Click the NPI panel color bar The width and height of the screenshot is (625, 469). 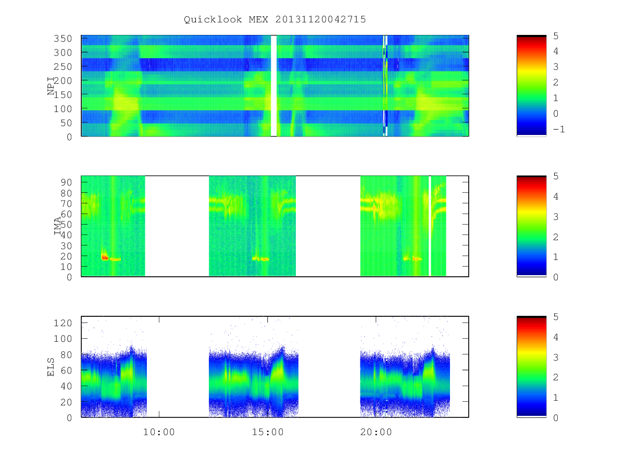[531, 85]
